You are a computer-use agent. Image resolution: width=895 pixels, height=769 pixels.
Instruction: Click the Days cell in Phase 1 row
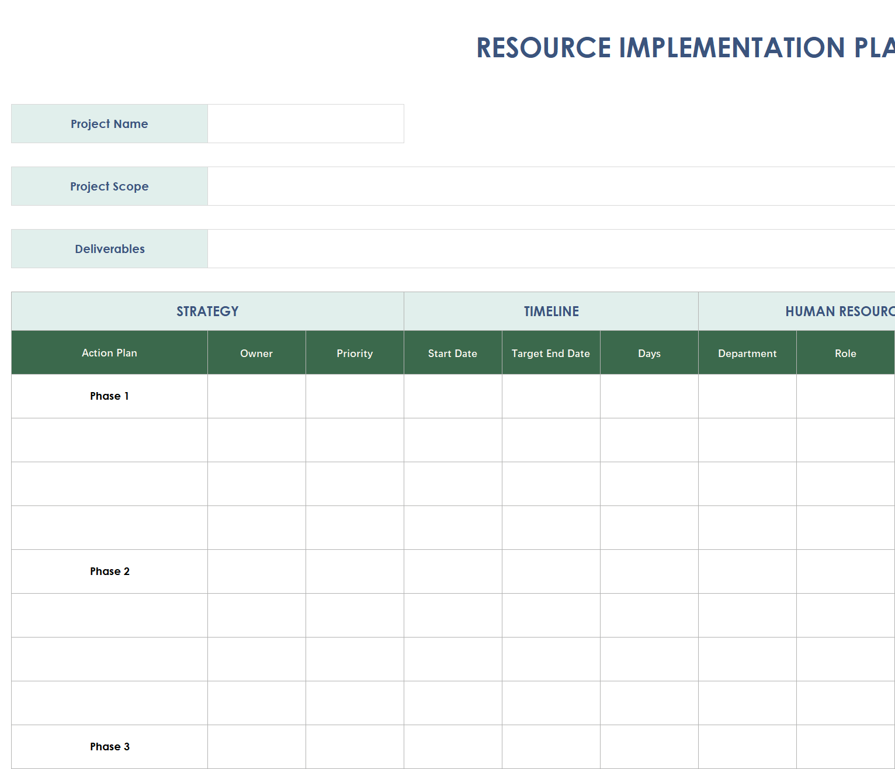click(649, 396)
